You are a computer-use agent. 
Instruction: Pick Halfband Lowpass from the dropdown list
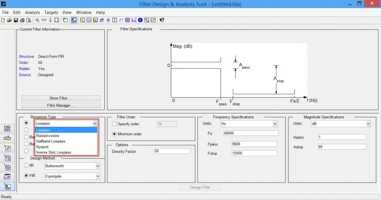coord(66,141)
